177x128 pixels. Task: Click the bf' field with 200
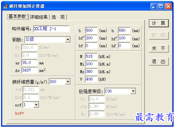(x=91, y=38)
